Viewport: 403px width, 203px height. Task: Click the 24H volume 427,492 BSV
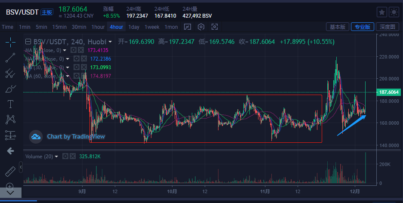197,15
